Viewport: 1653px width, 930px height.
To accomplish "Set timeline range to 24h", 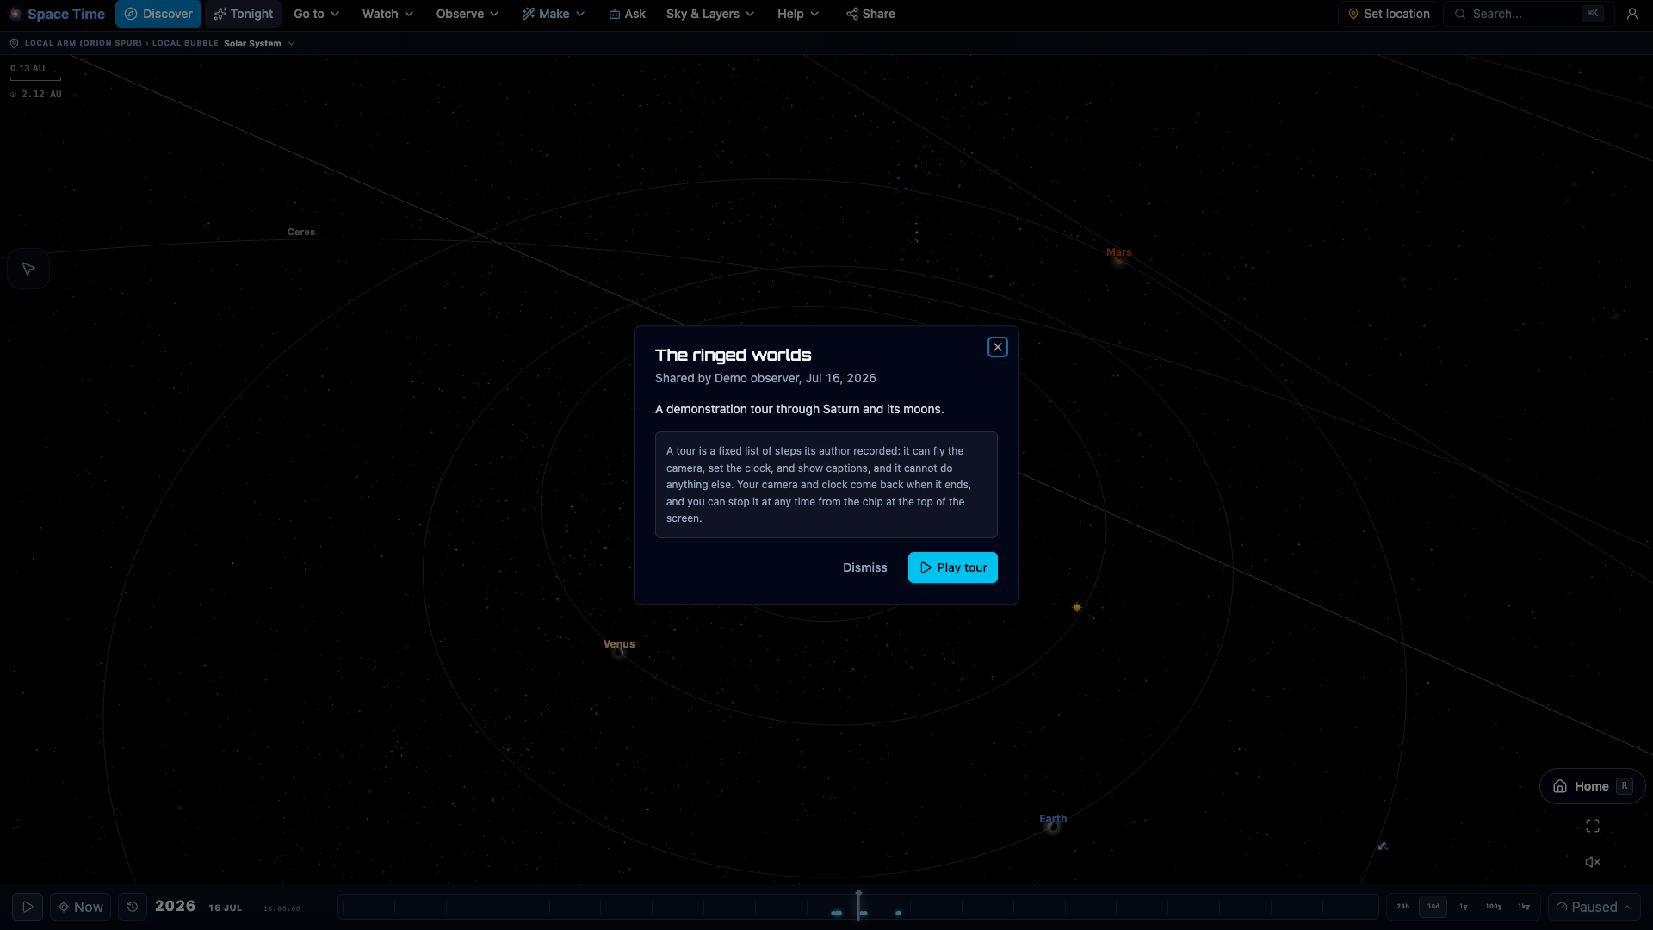I will tap(1403, 907).
